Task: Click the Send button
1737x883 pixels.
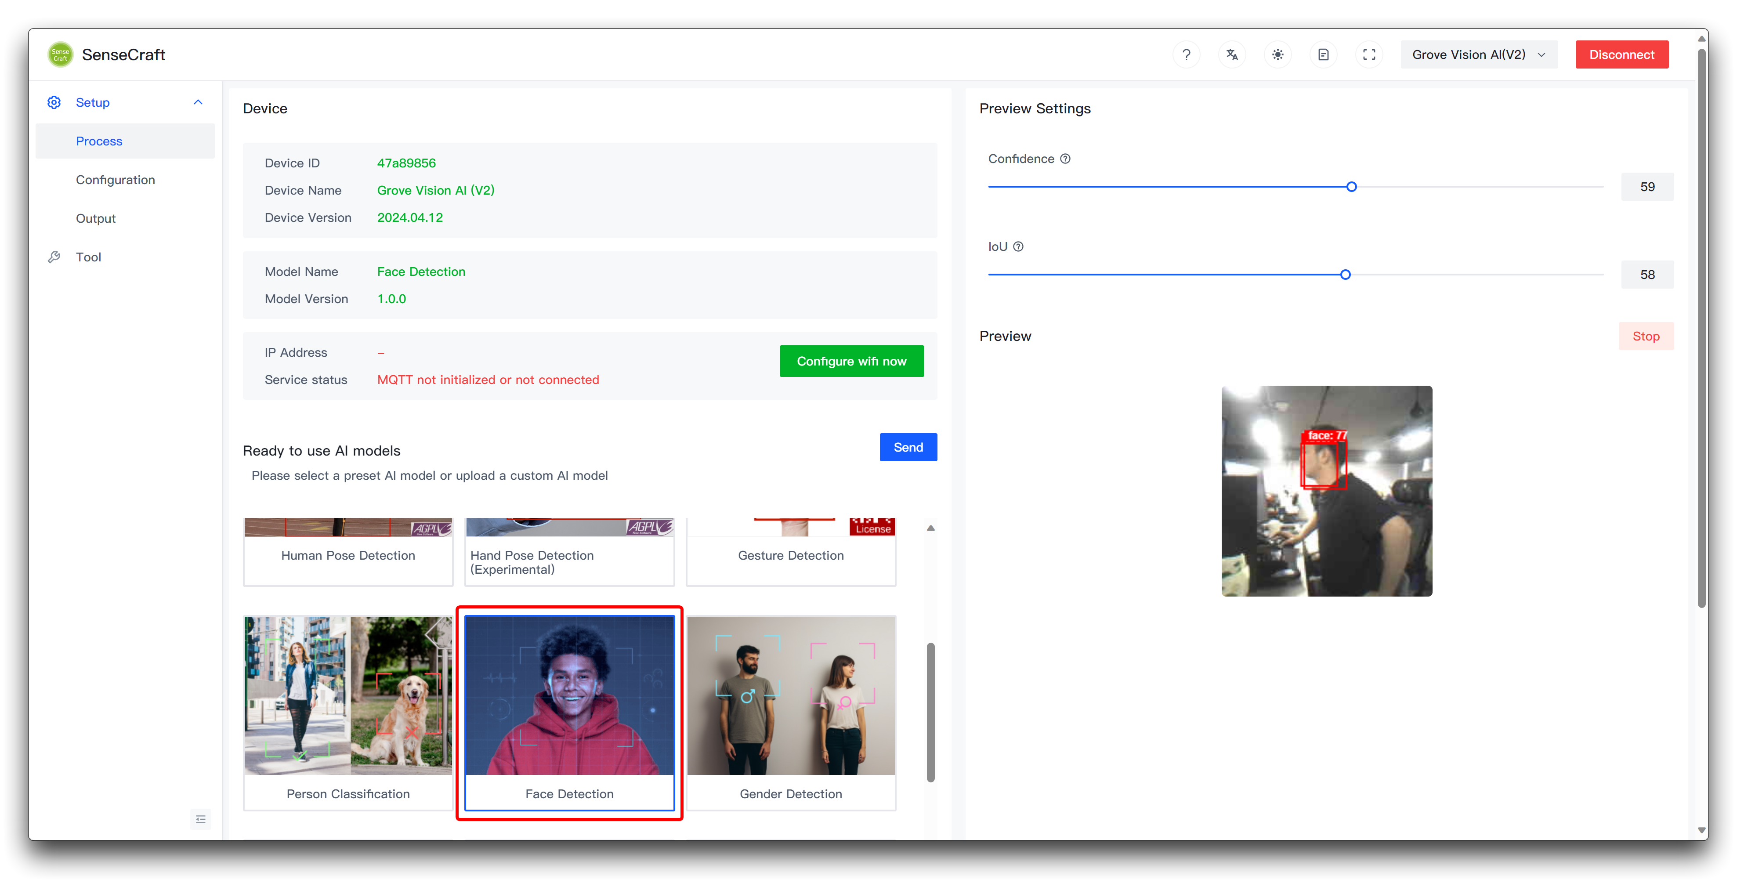Action: 908,447
